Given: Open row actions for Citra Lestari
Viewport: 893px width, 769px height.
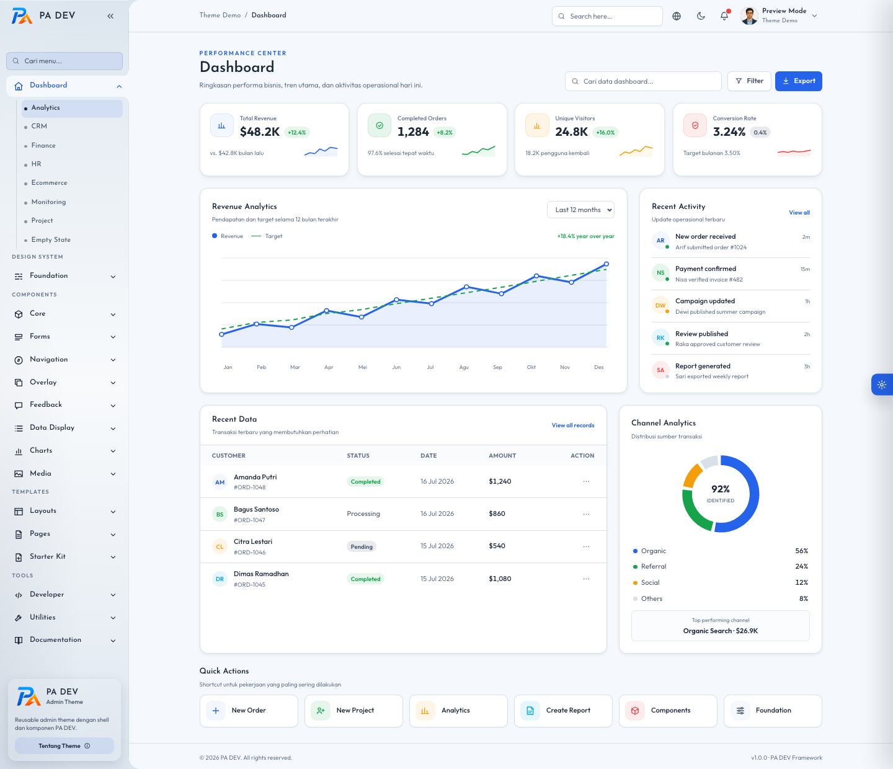Looking at the screenshot, I should (x=586, y=546).
